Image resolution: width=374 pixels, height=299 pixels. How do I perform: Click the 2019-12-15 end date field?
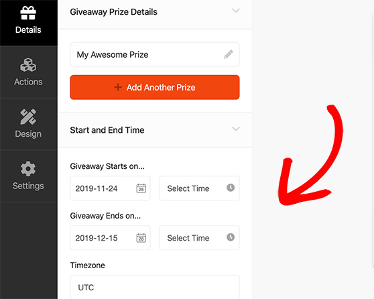110,238
